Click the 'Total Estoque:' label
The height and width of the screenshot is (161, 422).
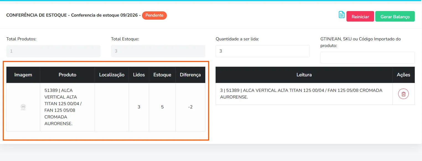click(125, 39)
